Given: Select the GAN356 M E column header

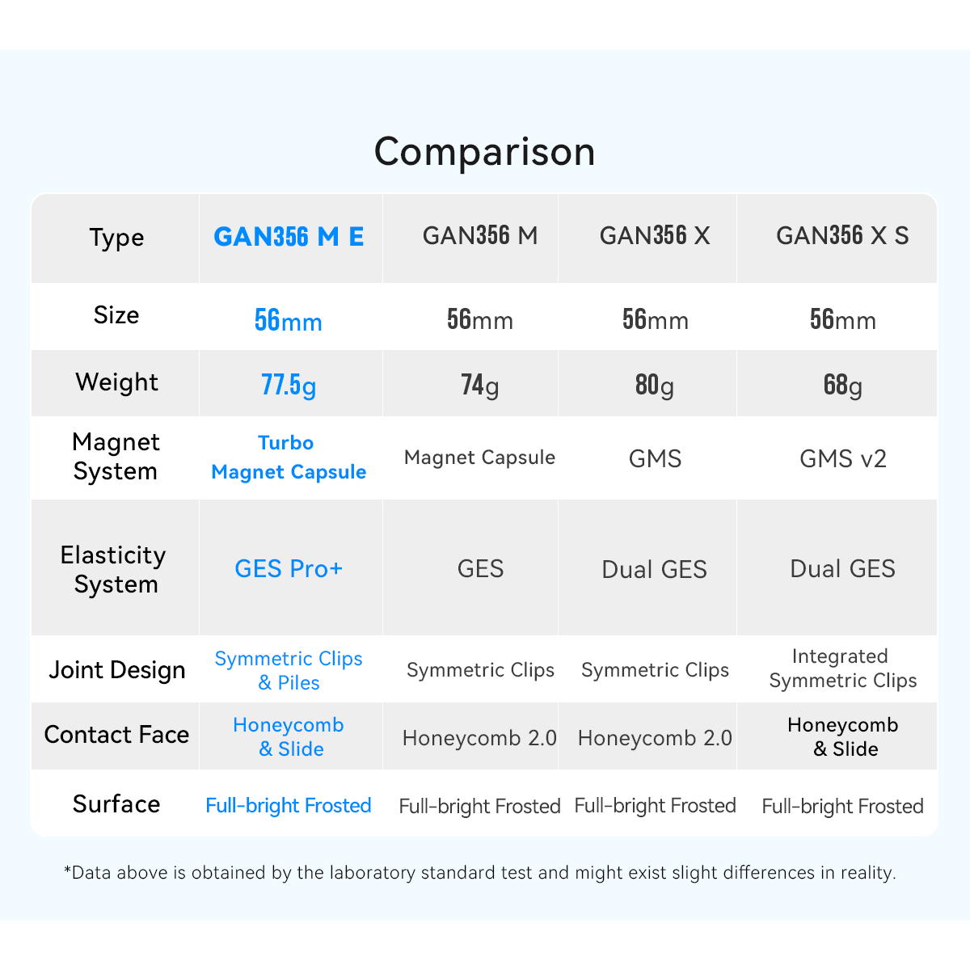Looking at the screenshot, I should pos(289,237).
